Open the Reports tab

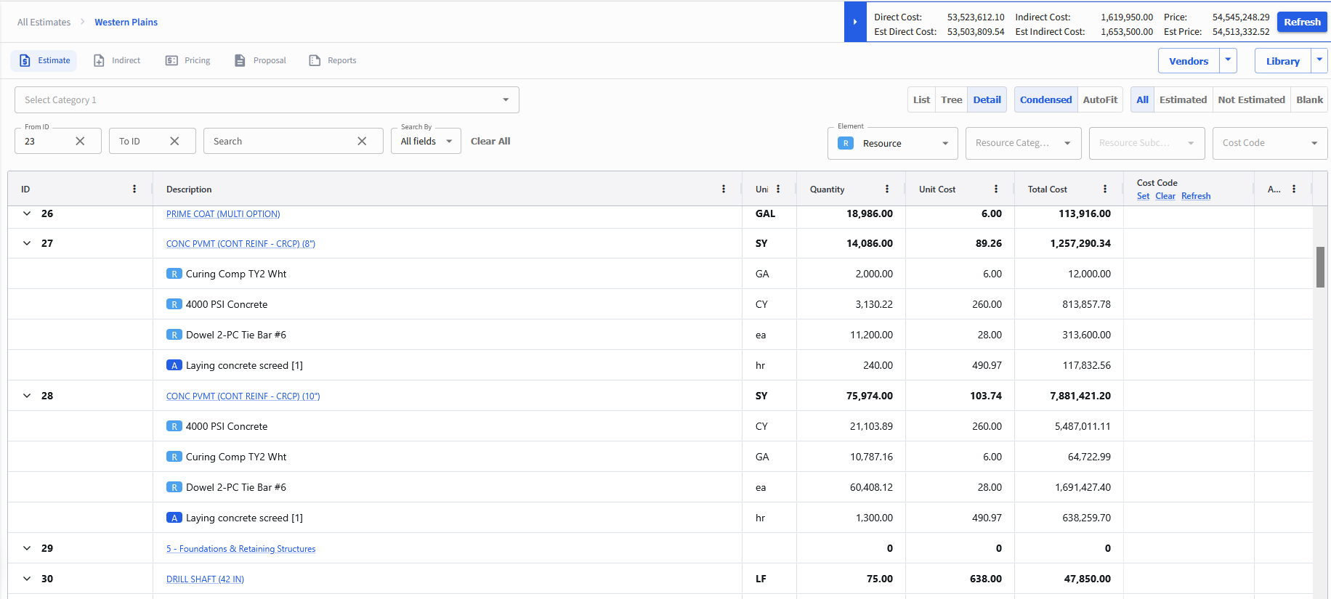[x=333, y=60]
